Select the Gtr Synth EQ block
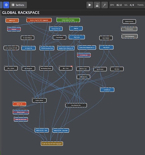 [x=29, y=48]
